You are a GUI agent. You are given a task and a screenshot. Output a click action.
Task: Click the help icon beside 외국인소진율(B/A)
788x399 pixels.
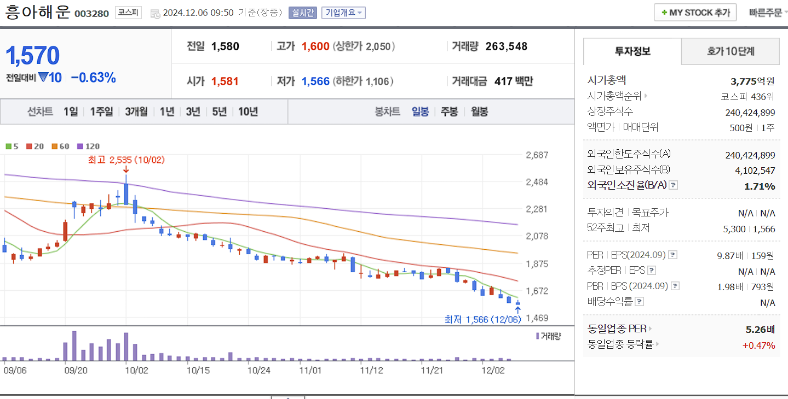point(672,185)
